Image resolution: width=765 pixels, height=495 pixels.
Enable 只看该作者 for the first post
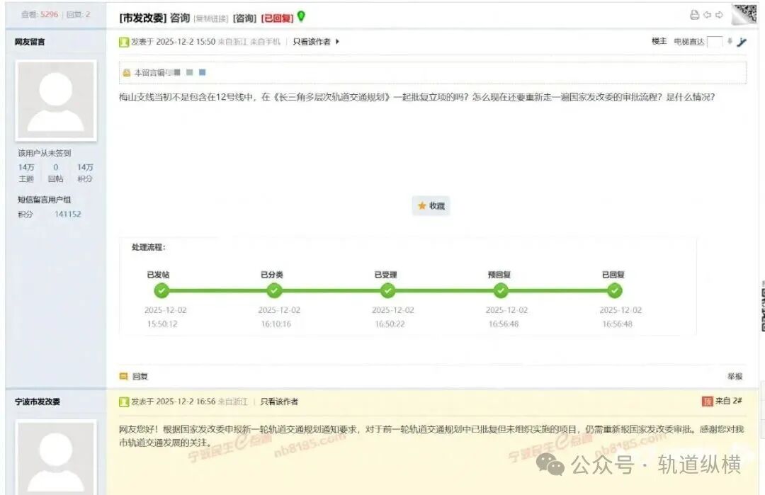(312, 42)
